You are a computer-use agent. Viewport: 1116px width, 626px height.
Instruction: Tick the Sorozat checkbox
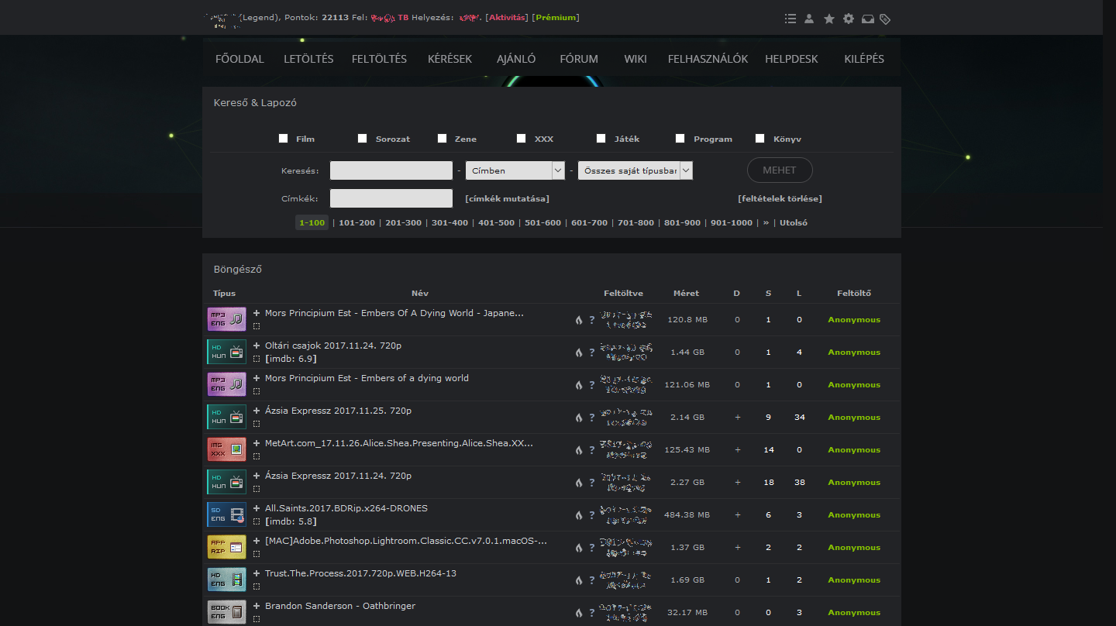point(362,139)
